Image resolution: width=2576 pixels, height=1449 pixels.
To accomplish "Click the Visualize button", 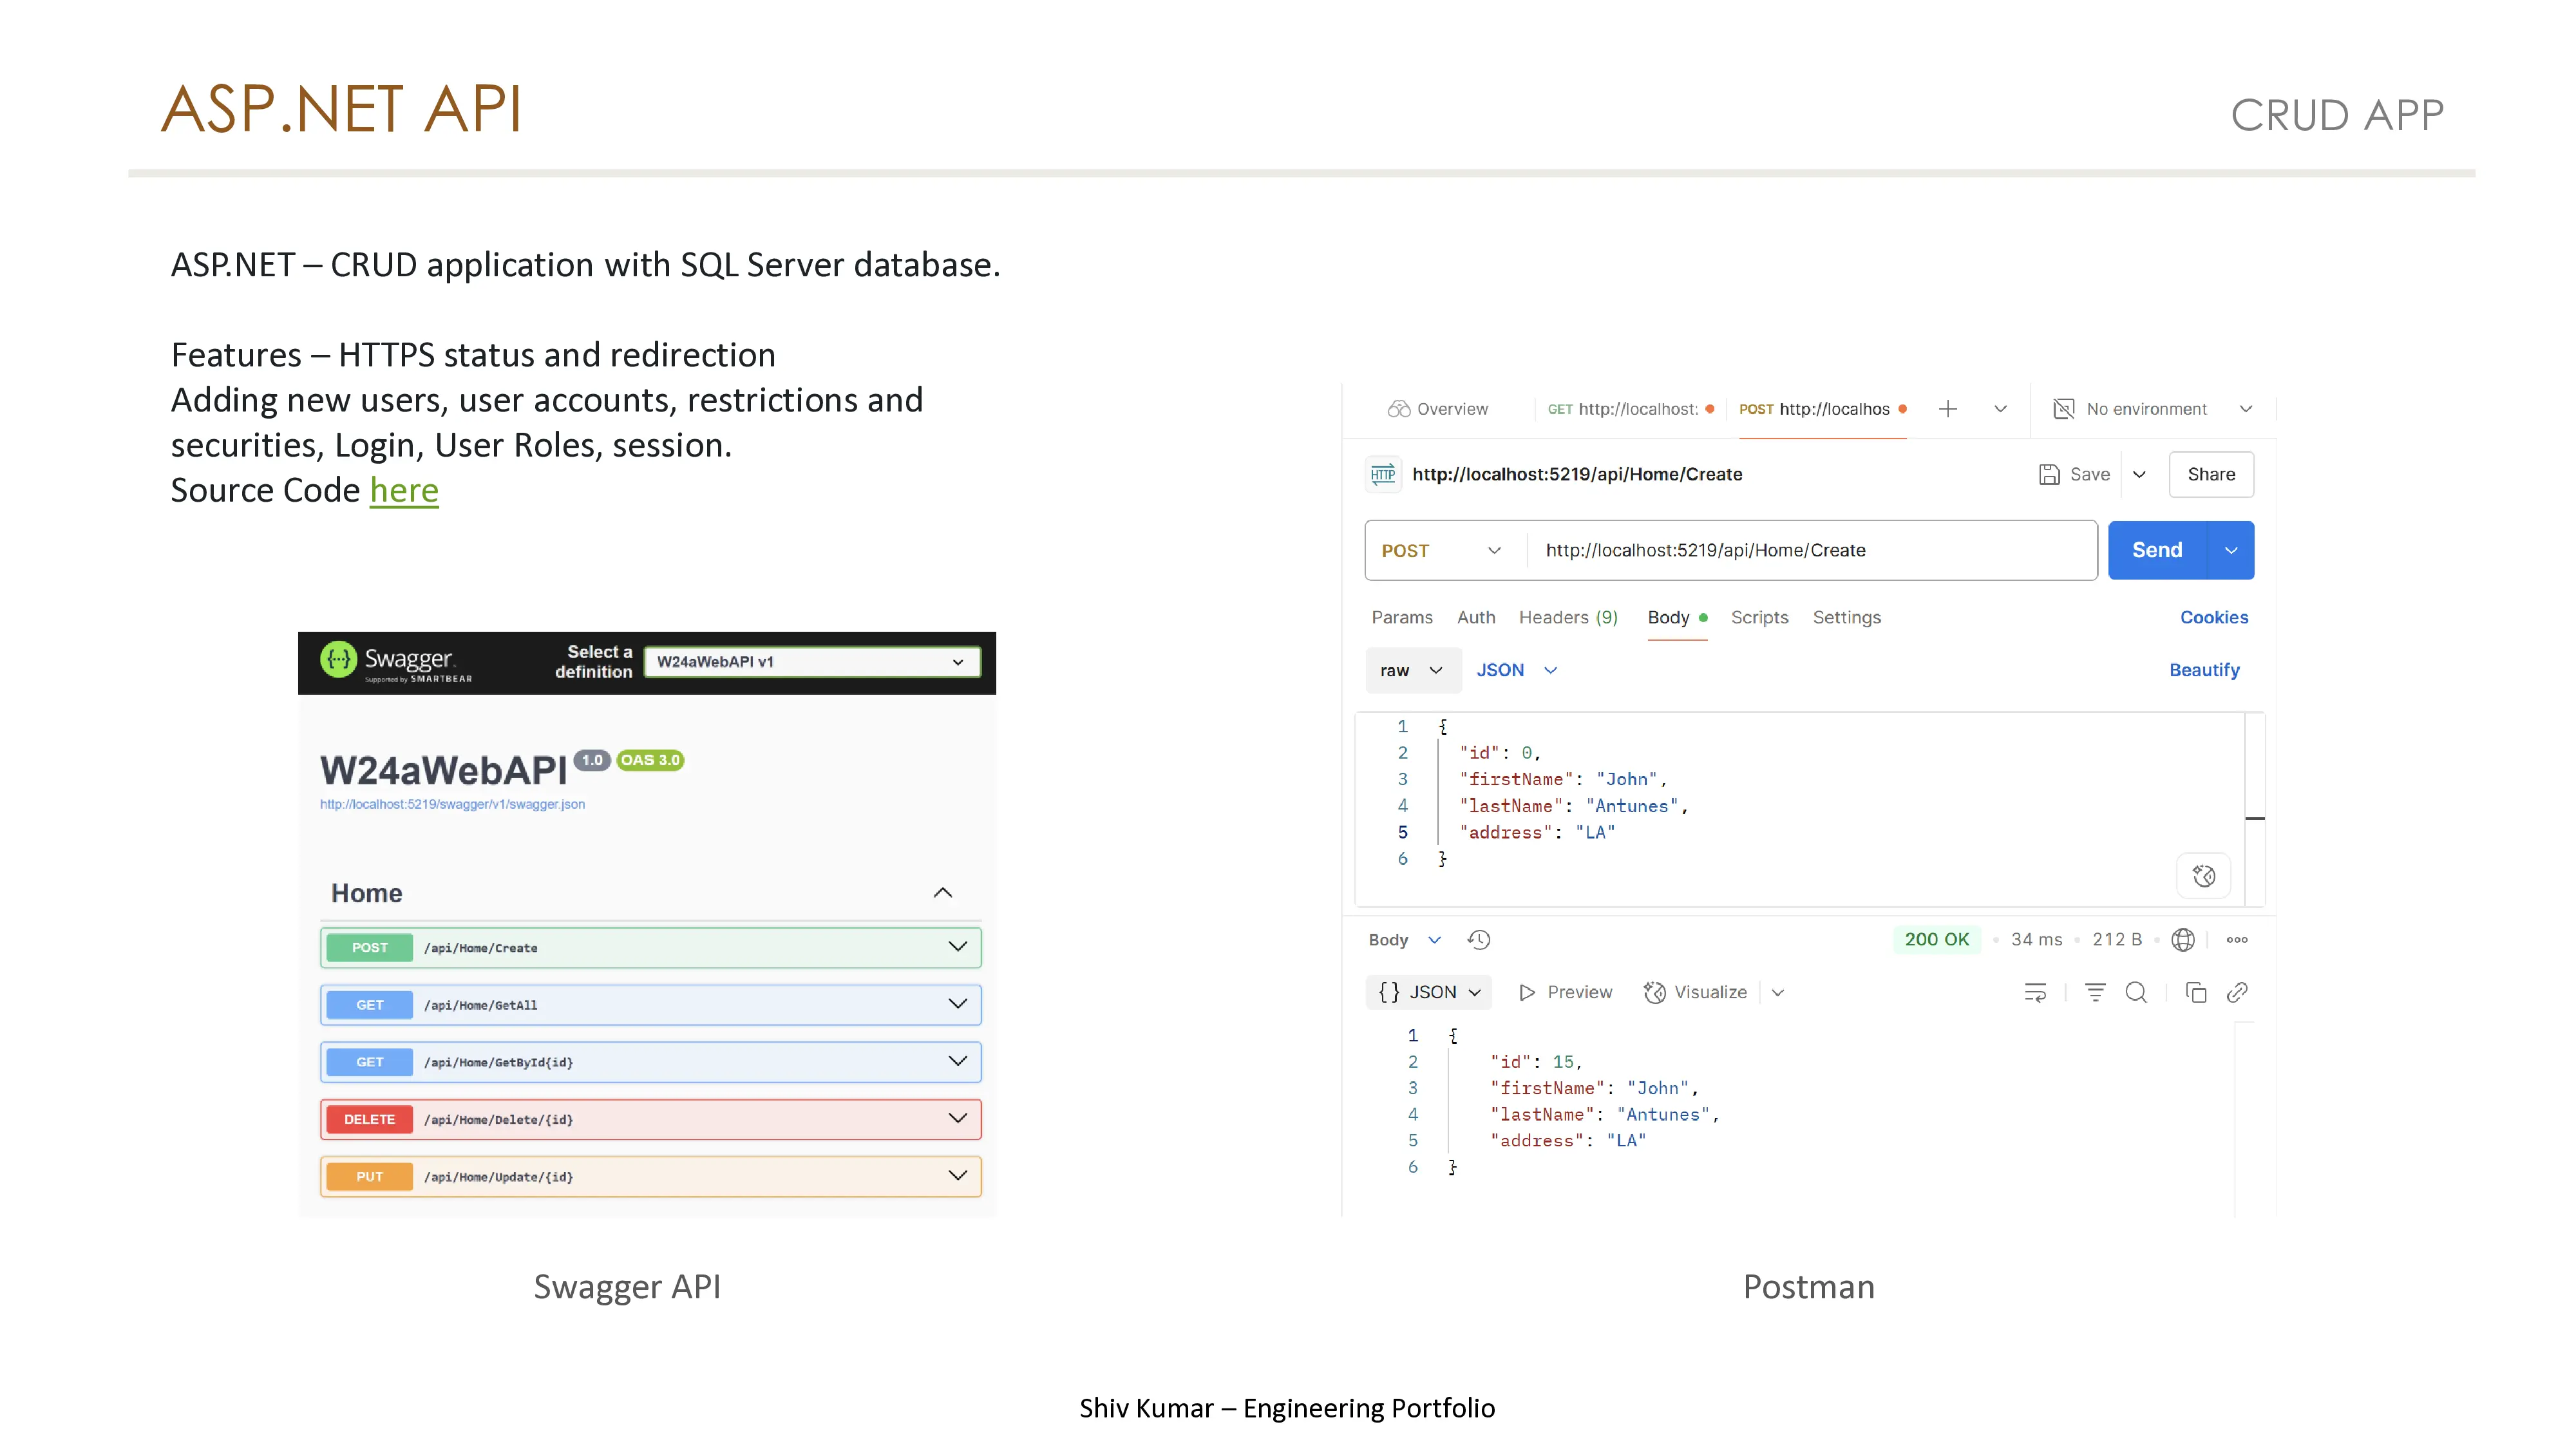I will (x=1695, y=992).
